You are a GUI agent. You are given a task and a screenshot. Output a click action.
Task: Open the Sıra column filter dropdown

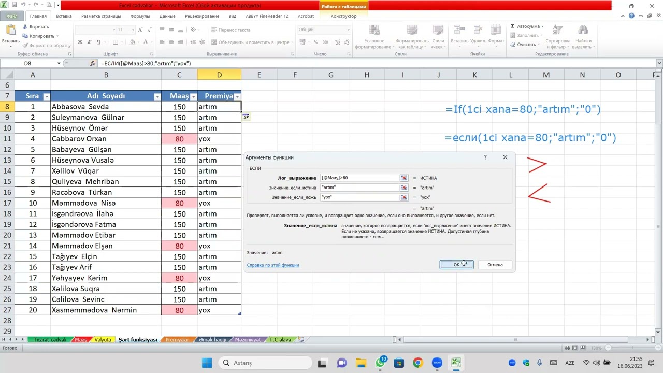coord(47,96)
